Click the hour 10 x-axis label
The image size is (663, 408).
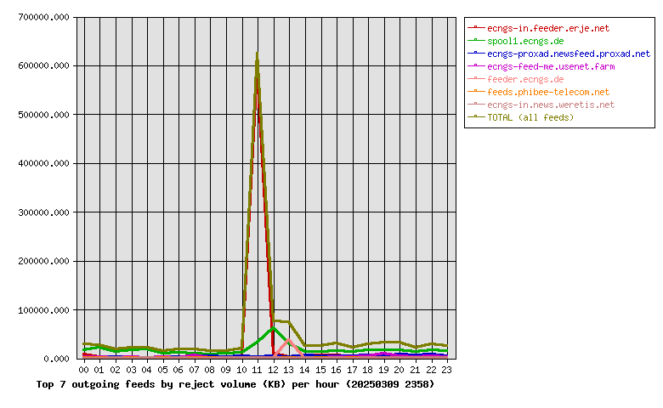241,370
